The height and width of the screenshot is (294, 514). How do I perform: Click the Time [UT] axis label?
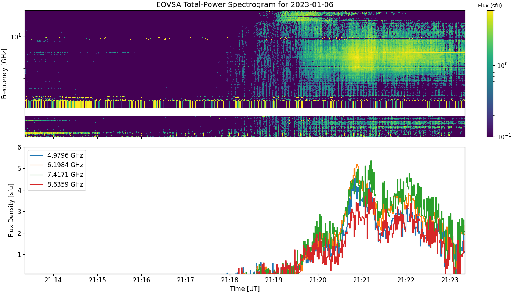(x=245, y=289)
